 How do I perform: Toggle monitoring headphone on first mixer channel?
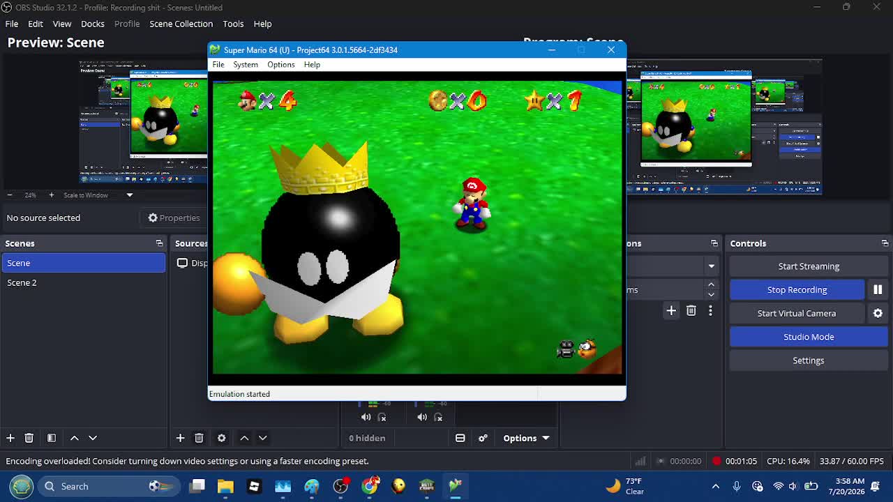[x=382, y=417]
